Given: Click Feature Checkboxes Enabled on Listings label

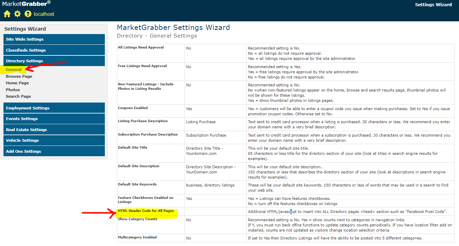Looking at the screenshot, I should click(x=146, y=200).
